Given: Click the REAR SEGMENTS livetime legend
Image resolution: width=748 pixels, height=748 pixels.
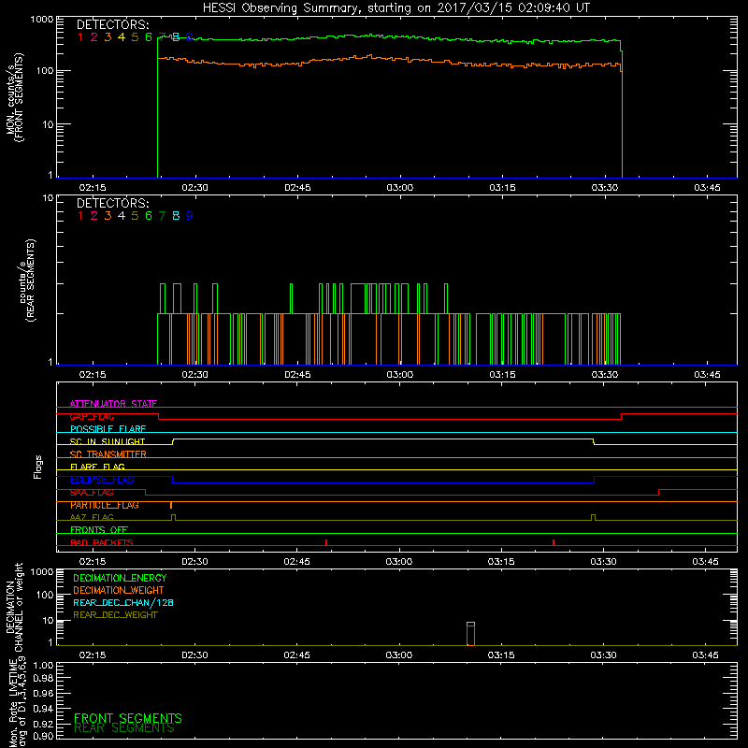Looking at the screenshot, I should click(x=124, y=728).
